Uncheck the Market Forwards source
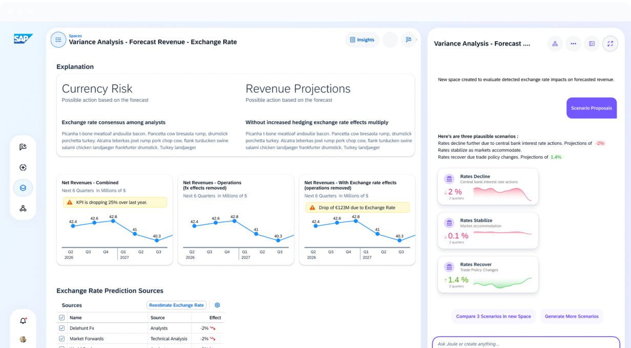This screenshot has width=631, height=348. click(62, 338)
